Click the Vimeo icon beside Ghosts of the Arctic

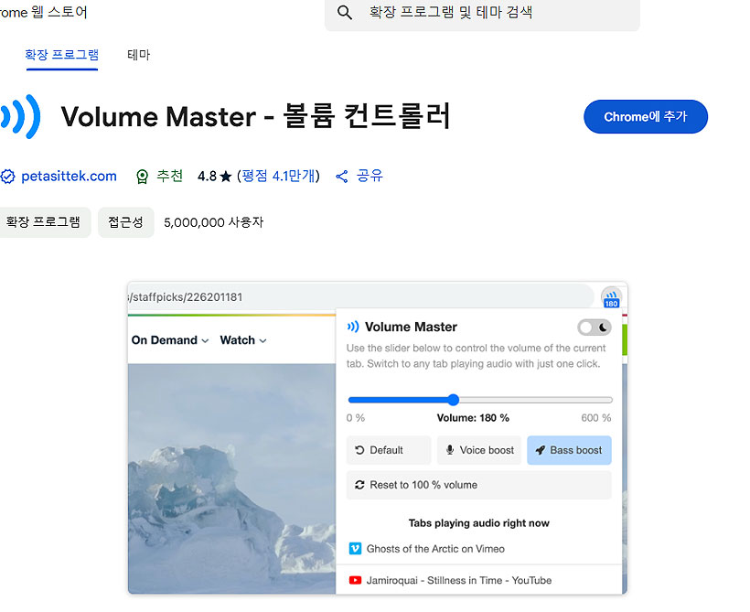coord(356,549)
